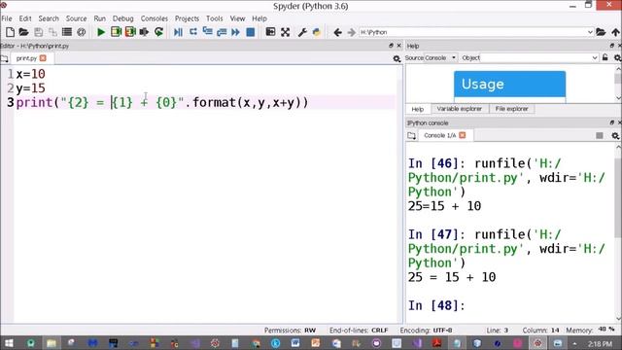Change to parent directory up arrow
This screenshot has width=622, height=350.
point(615,32)
